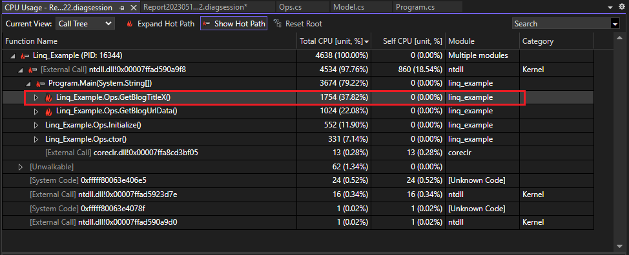Toggle Show Hot Path button
Viewport: 629px width, 255px height.
[234, 24]
